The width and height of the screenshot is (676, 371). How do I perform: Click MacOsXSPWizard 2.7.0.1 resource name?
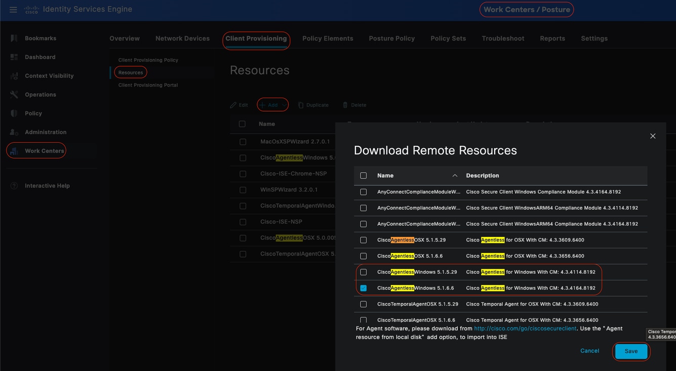pyautogui.click(x=295, y=142)
